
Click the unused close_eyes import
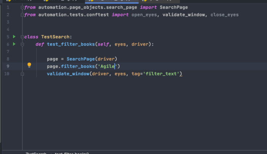coord(225,15)
